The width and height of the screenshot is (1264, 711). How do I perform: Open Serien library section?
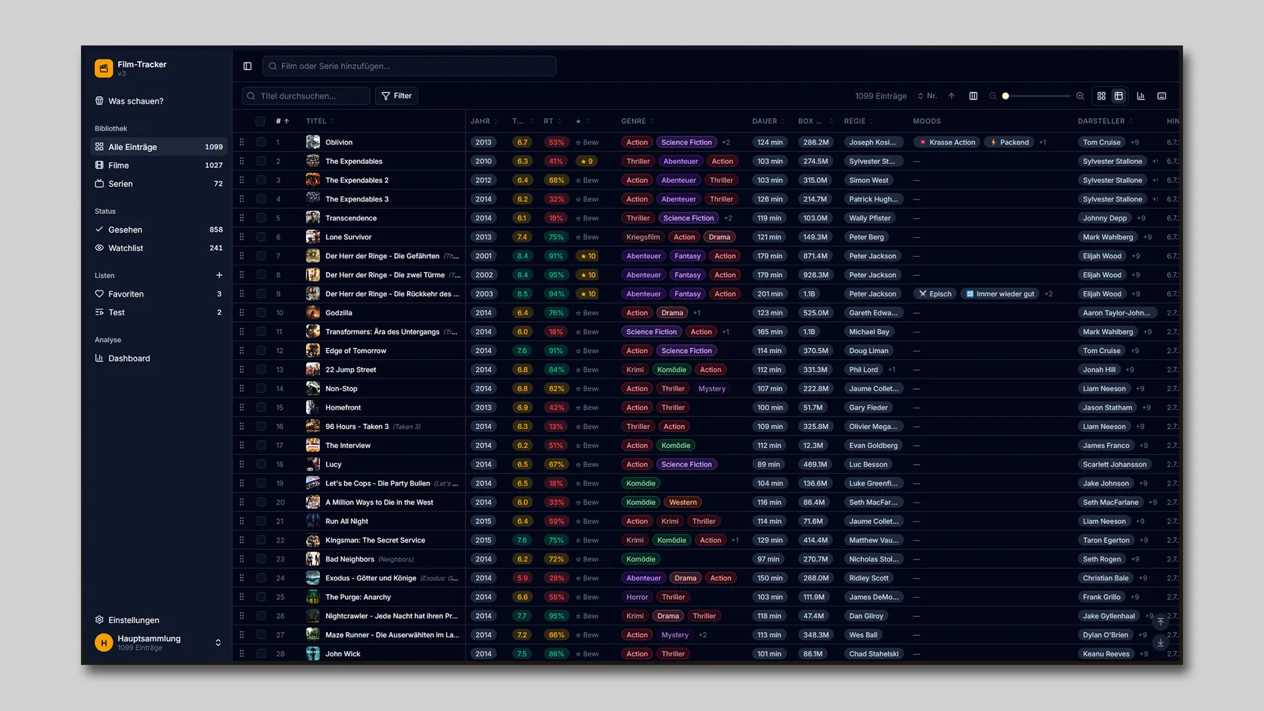coord(159,184)
